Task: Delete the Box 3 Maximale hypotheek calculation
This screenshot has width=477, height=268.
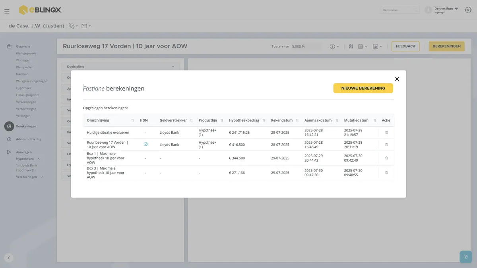Action: point(386,173)
